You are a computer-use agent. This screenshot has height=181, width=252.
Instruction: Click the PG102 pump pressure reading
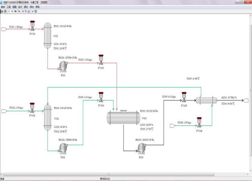68,140
